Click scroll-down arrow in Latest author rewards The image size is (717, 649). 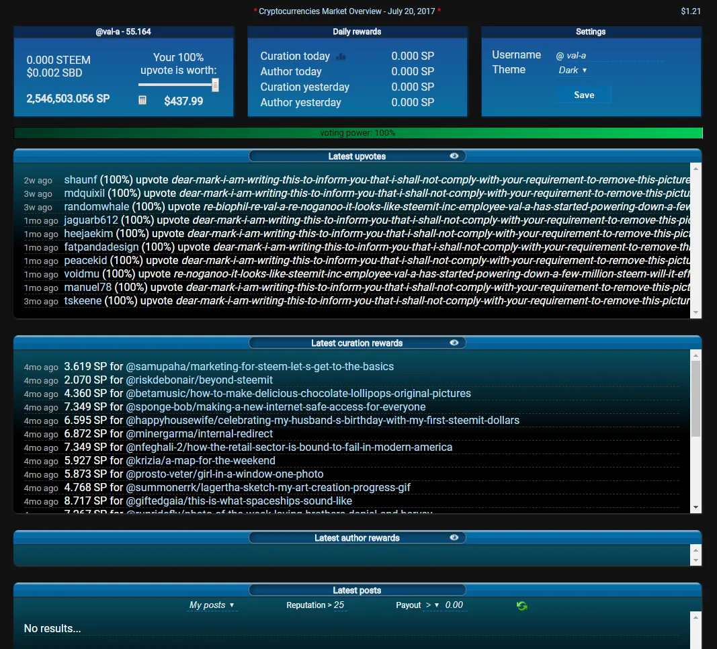[695, 560]
